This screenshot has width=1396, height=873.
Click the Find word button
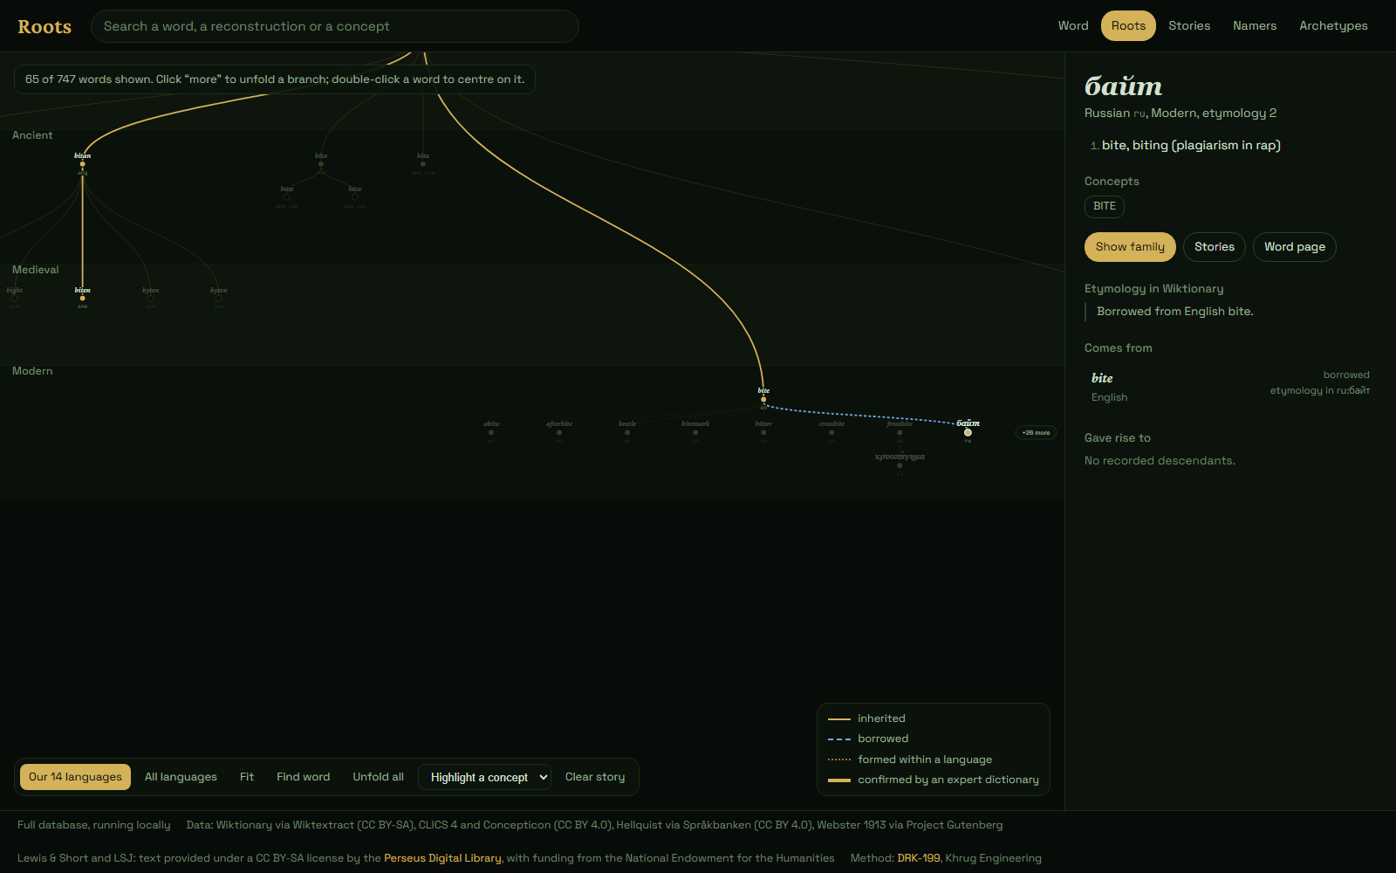coord(304,777)
